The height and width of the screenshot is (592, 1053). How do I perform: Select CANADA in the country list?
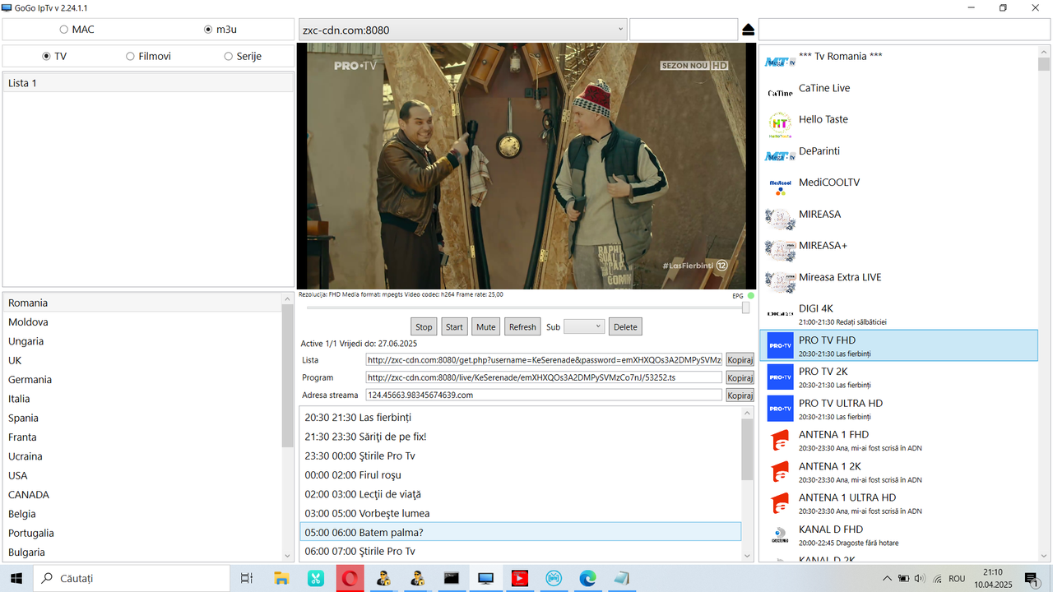coord(142,494)
